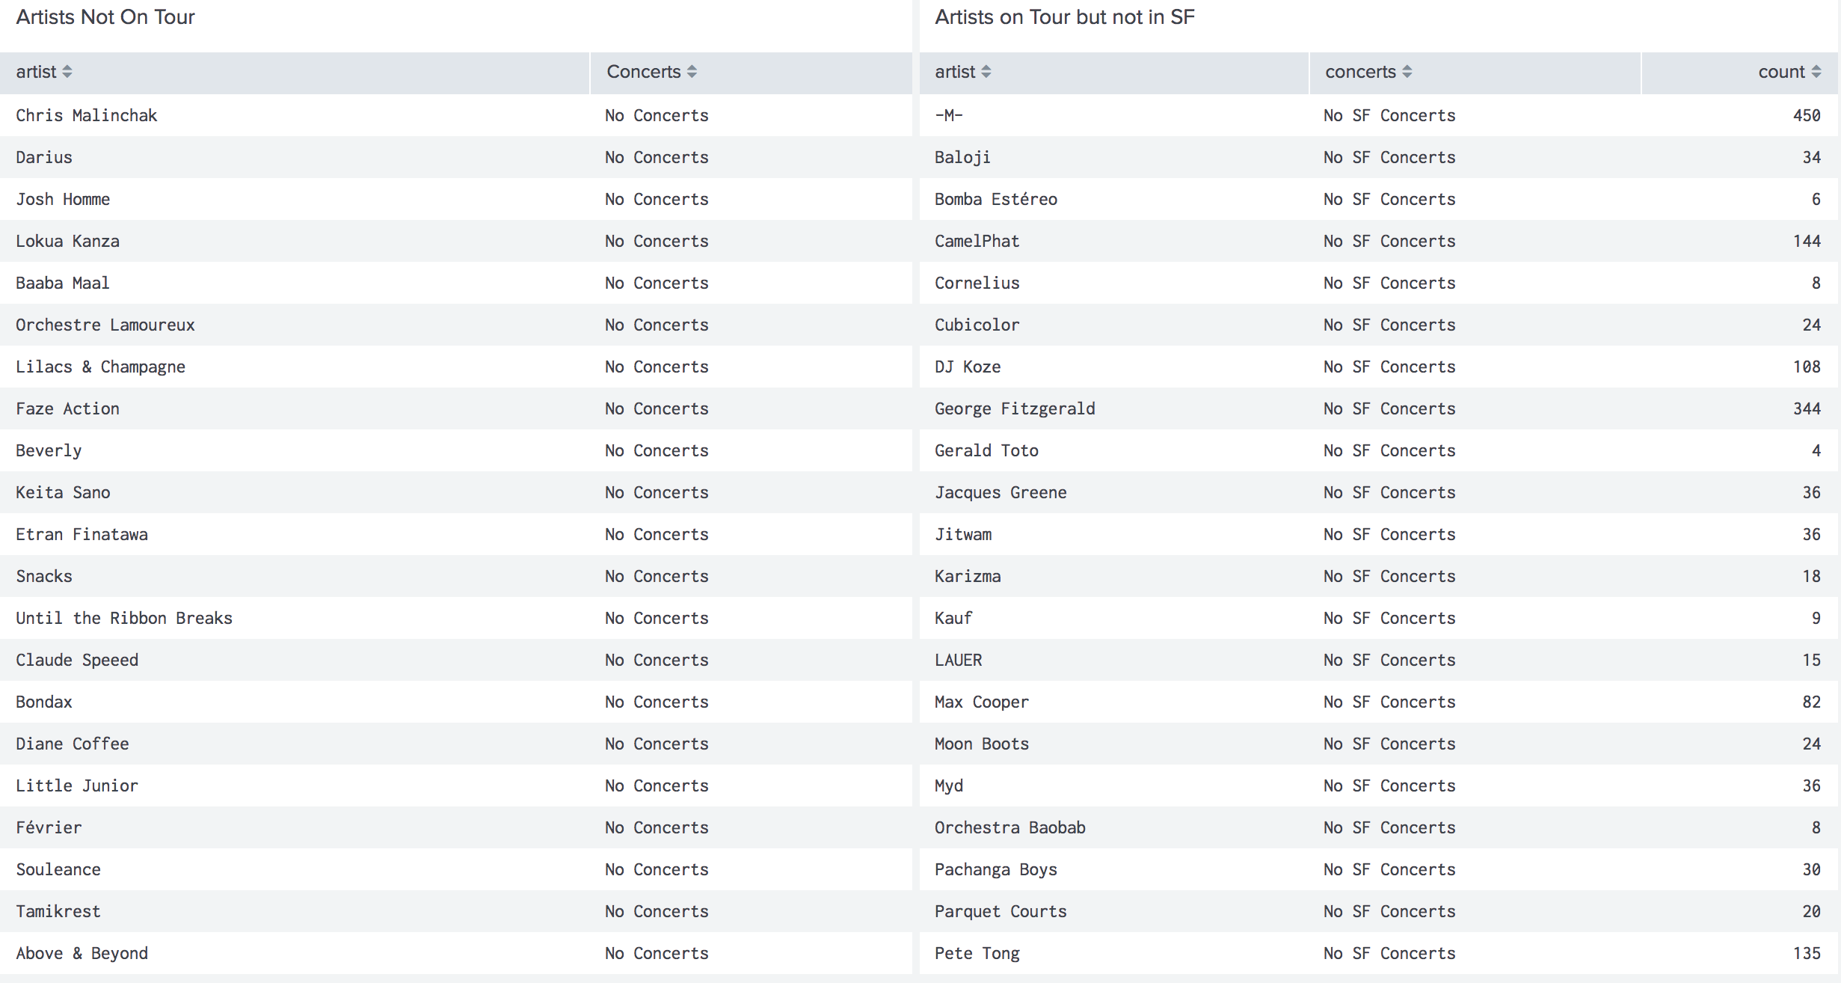Click count 30 for Pachanga Boys
The image size is (1841, 983).
[1811, 869]
